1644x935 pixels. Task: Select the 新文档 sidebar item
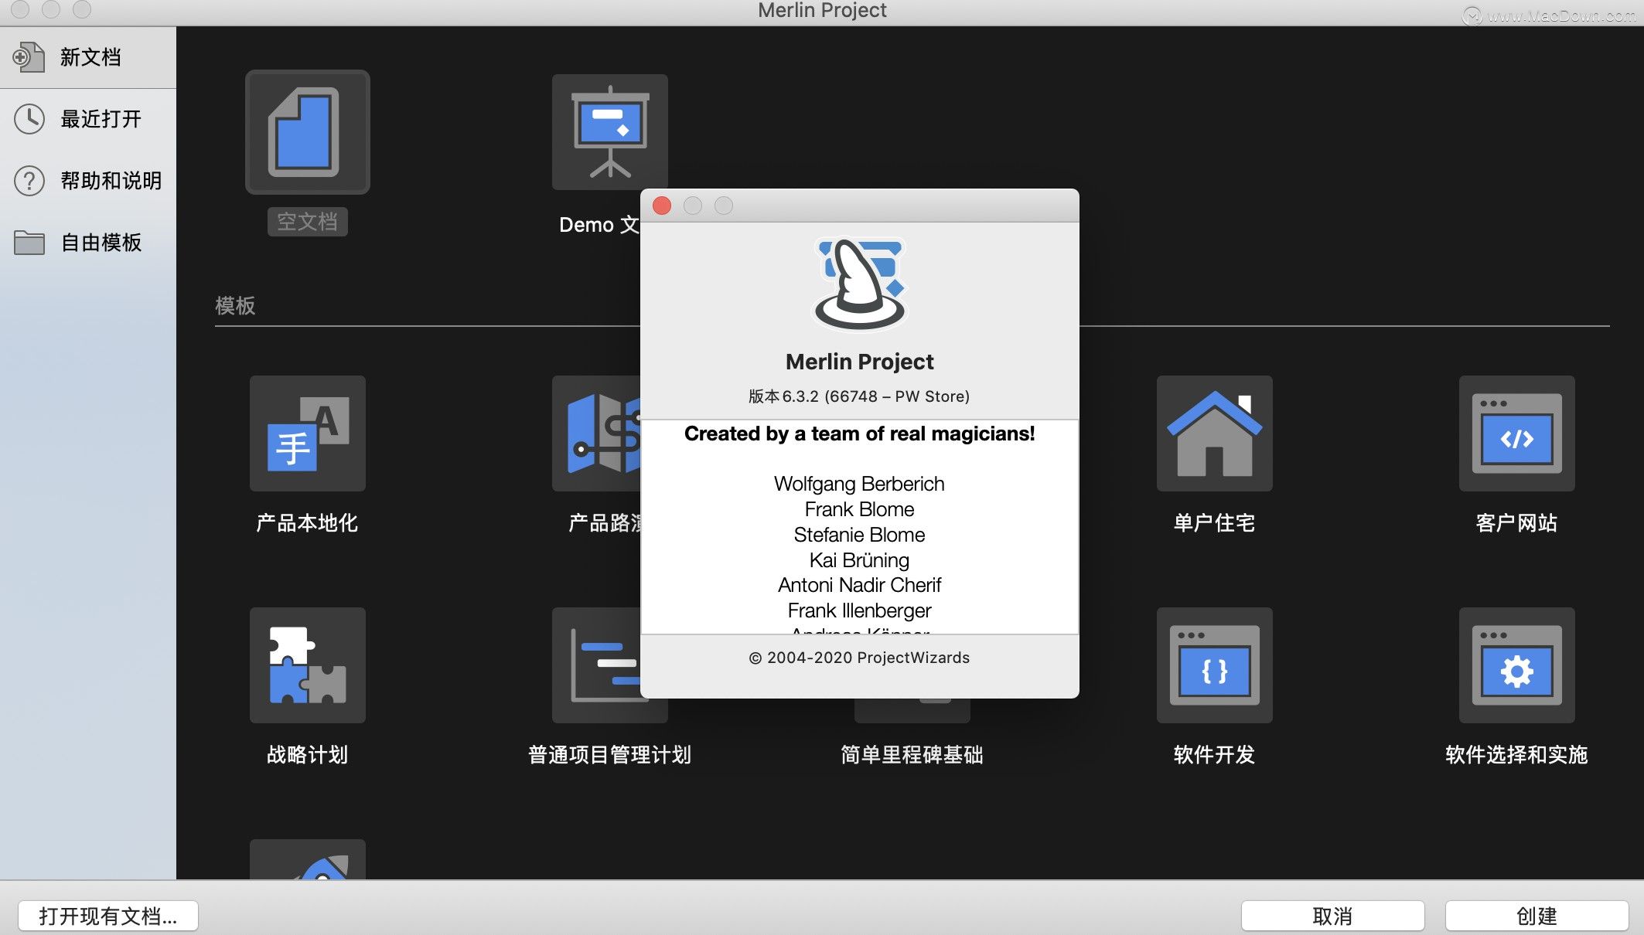pos(88,57)
